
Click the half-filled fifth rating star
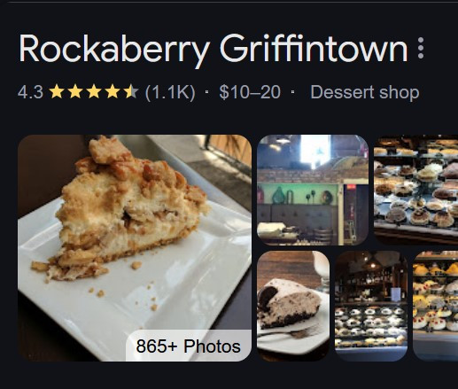coord(131,91)
